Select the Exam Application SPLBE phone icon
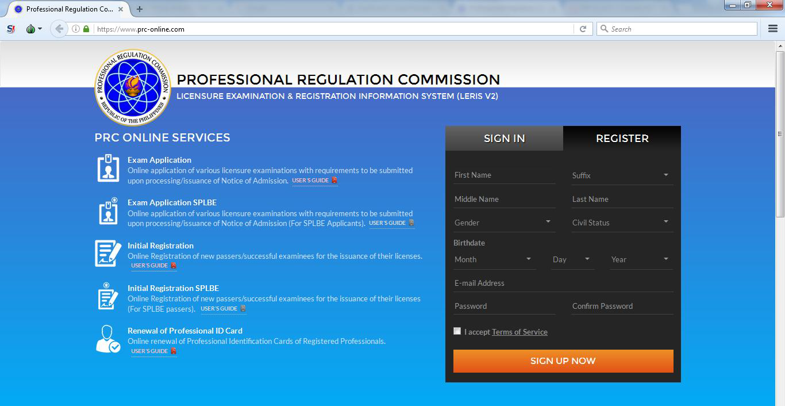This screenshot has height=406, width=785. click(108, 211)
